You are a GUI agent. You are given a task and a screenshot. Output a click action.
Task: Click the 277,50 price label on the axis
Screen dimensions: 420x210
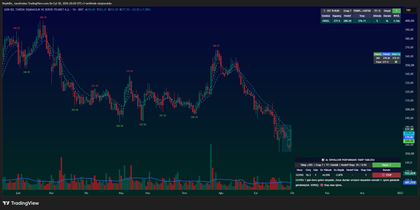[409, 129]
